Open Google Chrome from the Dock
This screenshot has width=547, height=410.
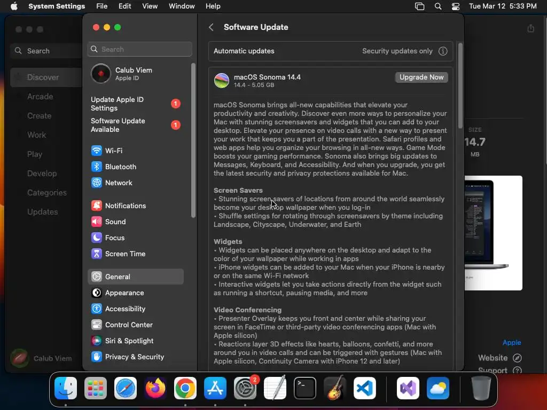coord(185,388)
